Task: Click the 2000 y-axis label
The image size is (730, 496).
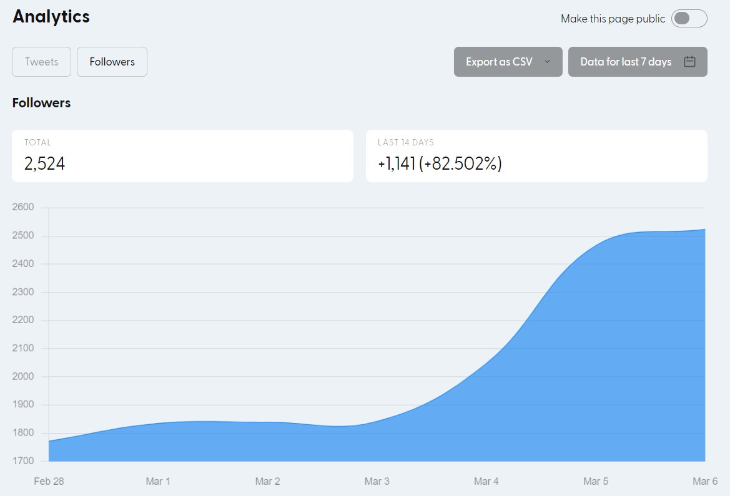Action: (x=23, y=376)
